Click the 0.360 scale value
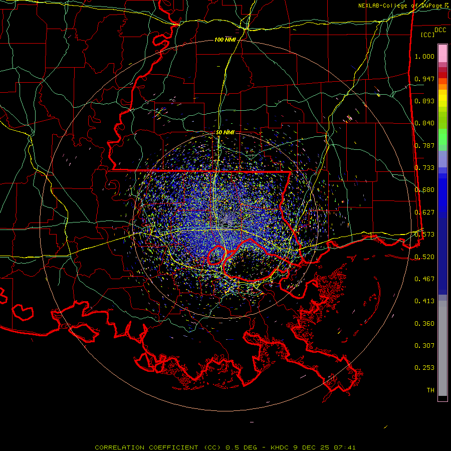Screen dimensions: 451x451 [x=424, y=324]
